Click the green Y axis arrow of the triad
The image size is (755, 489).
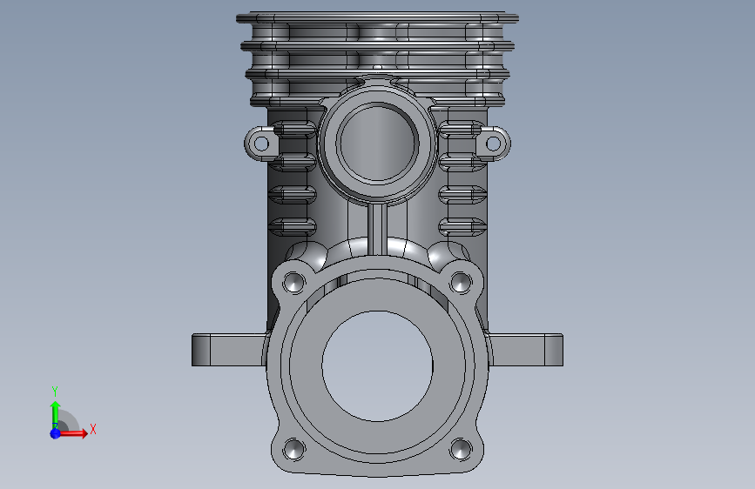point(55,415)
